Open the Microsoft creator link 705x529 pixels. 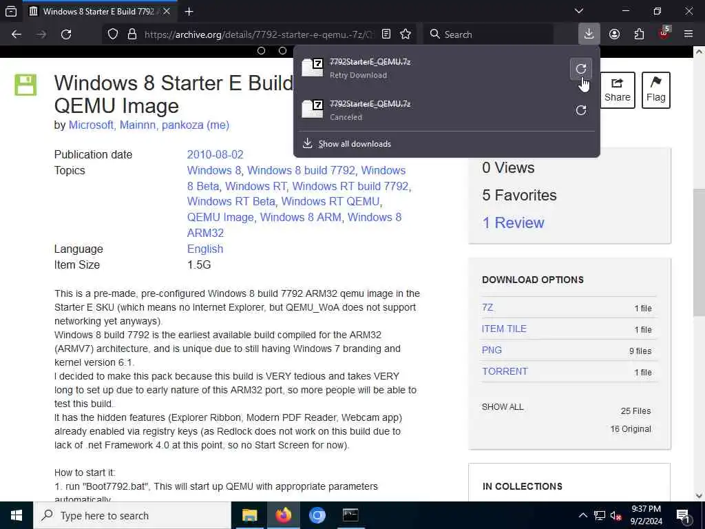coord(91,125)
